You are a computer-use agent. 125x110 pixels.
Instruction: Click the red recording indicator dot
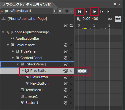(2, 11)
